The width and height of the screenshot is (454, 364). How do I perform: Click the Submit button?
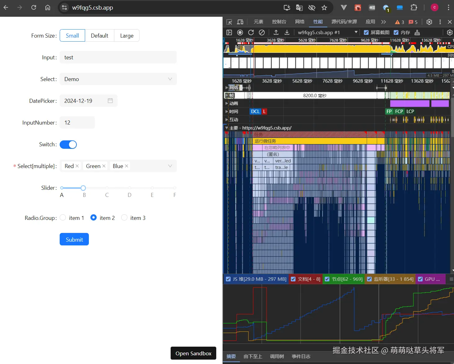pos(74,239)
